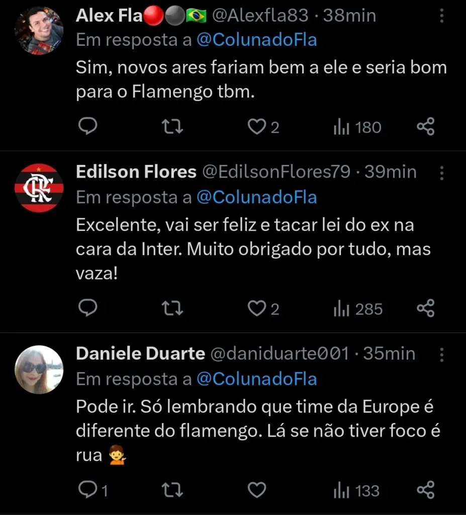Viewport: 466px width, 515px height.
Task: Retweet Daniele Duarte's reply
Action: 173,490
